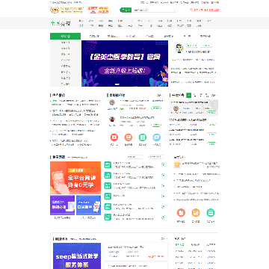Viewport: 269px width, 269px height.
Task: Open the 金英杰医学教育 官网 main banner
Action: point(125,64)
